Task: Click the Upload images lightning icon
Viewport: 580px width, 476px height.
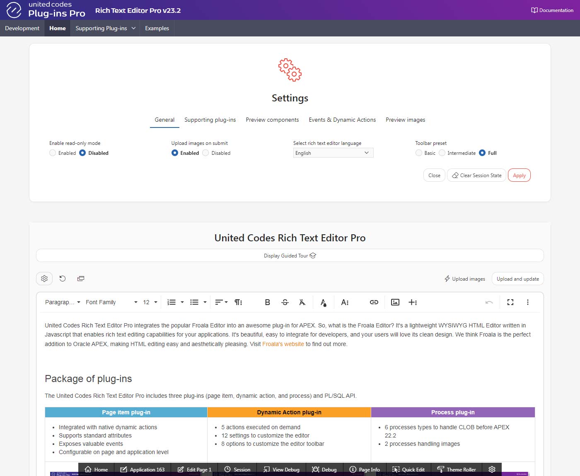Action: [447, 279]
